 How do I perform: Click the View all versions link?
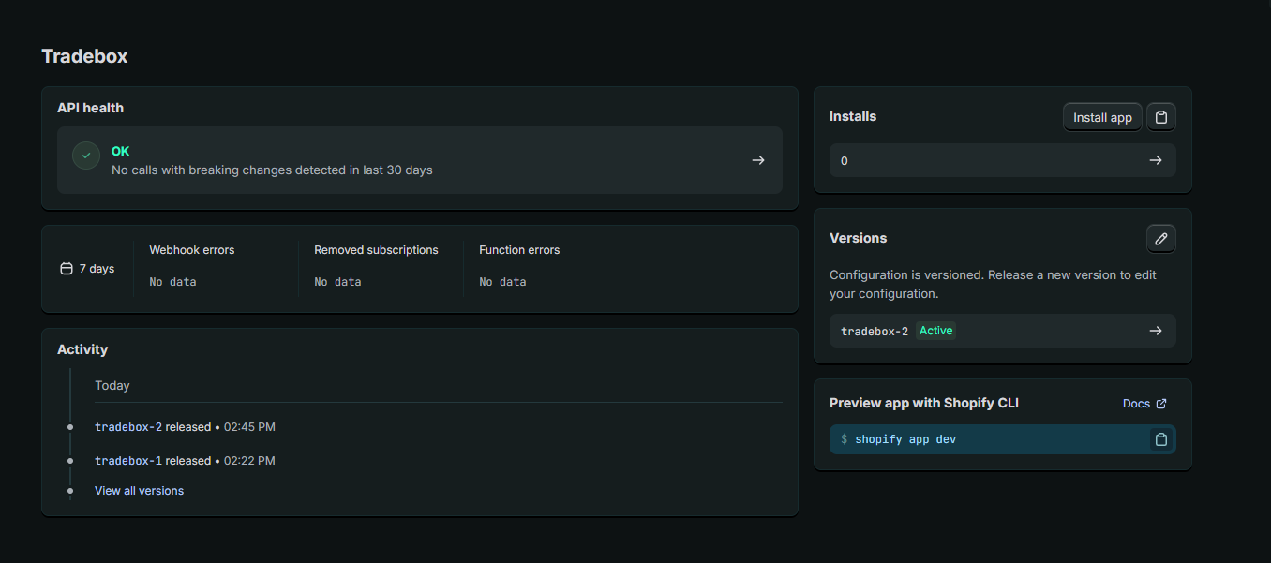point(139,491)
